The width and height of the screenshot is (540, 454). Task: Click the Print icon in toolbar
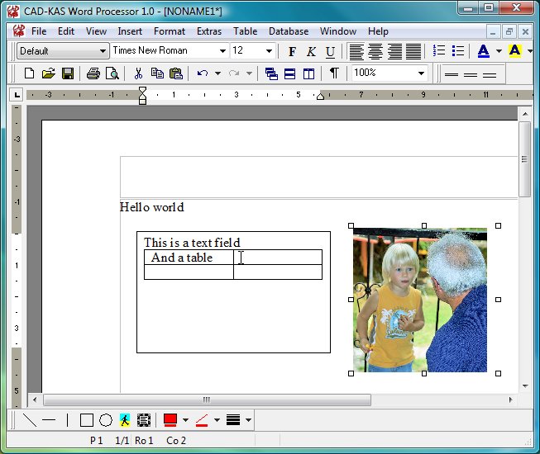pyautogui.click(x=93, y=73)
